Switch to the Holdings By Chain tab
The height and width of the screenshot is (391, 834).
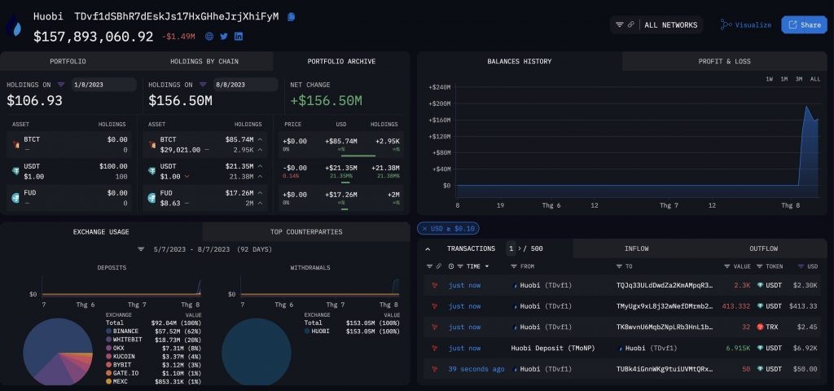click(204, 61)
